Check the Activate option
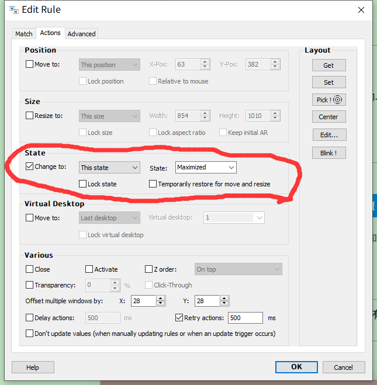This screenshot has width=377, height=385. click(x=89, y=269)
